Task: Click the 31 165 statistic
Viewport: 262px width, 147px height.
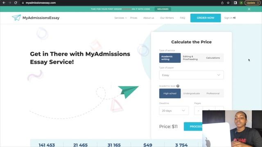Action: (114, 145)
